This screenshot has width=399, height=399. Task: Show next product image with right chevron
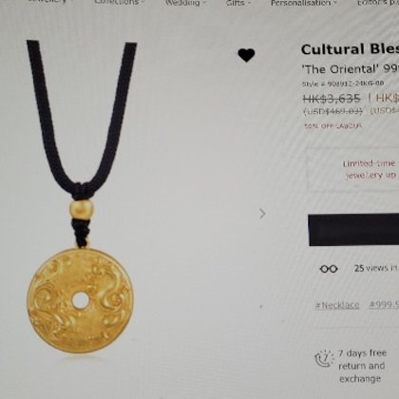click(x=262, y=214)
